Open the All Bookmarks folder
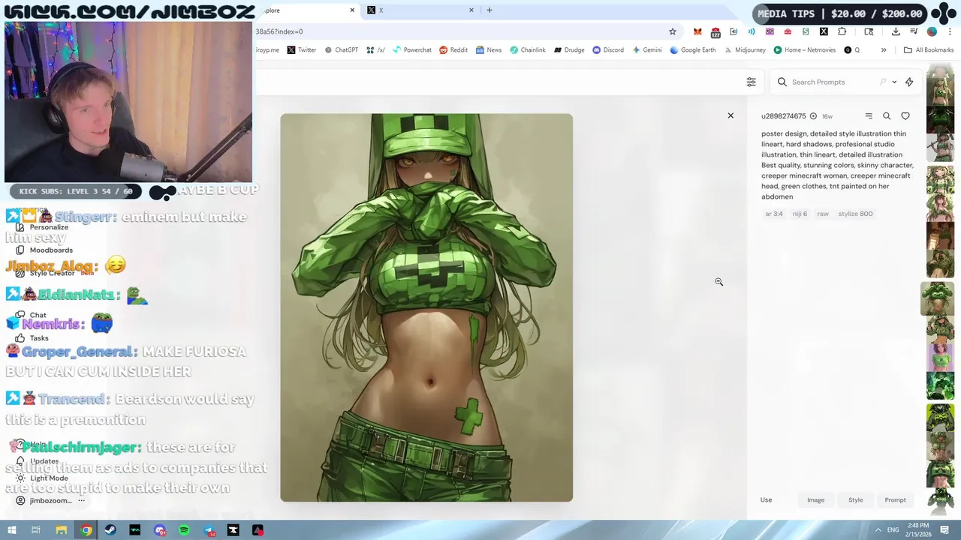The width and height of the screenshot is (961, 540). coord(929,50)
